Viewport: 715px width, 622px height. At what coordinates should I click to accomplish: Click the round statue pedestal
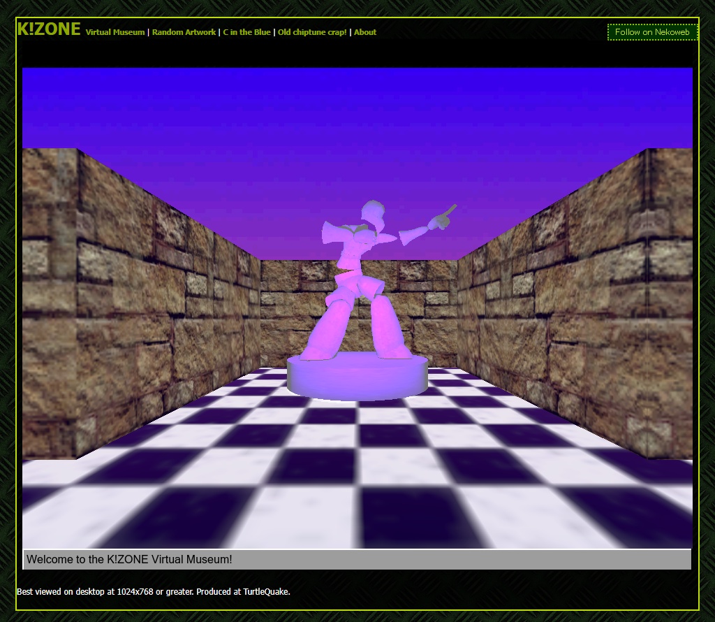(x=357, y=376)
